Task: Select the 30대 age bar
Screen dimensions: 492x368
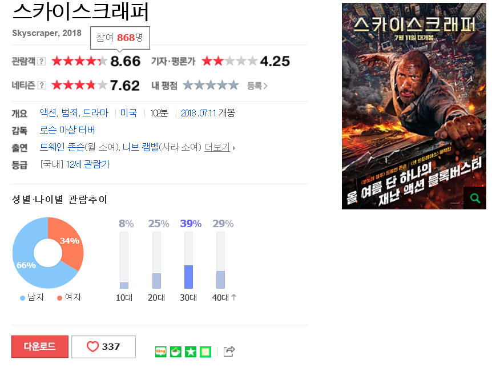Action: point(188,260)
